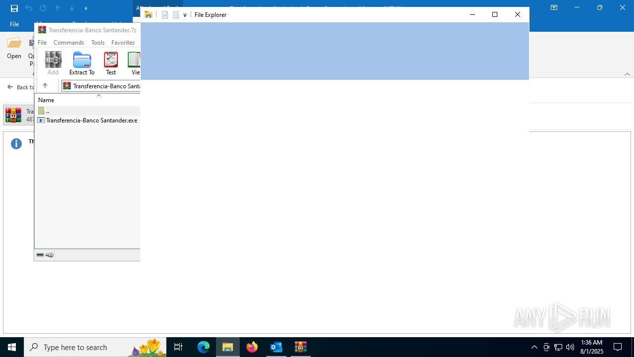
Task: Click Next Item down arrow in Outlook
Action: point(72,8)
